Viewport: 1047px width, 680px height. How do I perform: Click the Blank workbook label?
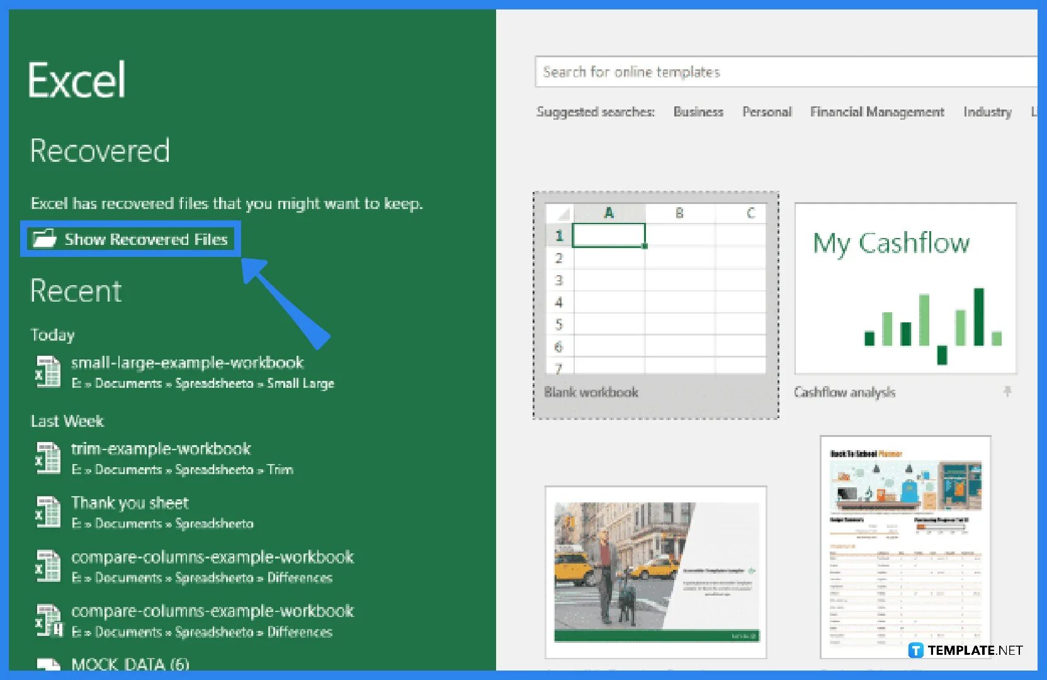pos(591,392)
